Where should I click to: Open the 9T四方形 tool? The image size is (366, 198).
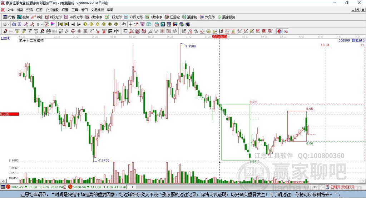[x=134, y=17]
